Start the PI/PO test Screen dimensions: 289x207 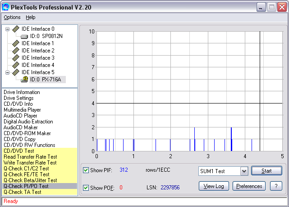[x=266, y=171]
